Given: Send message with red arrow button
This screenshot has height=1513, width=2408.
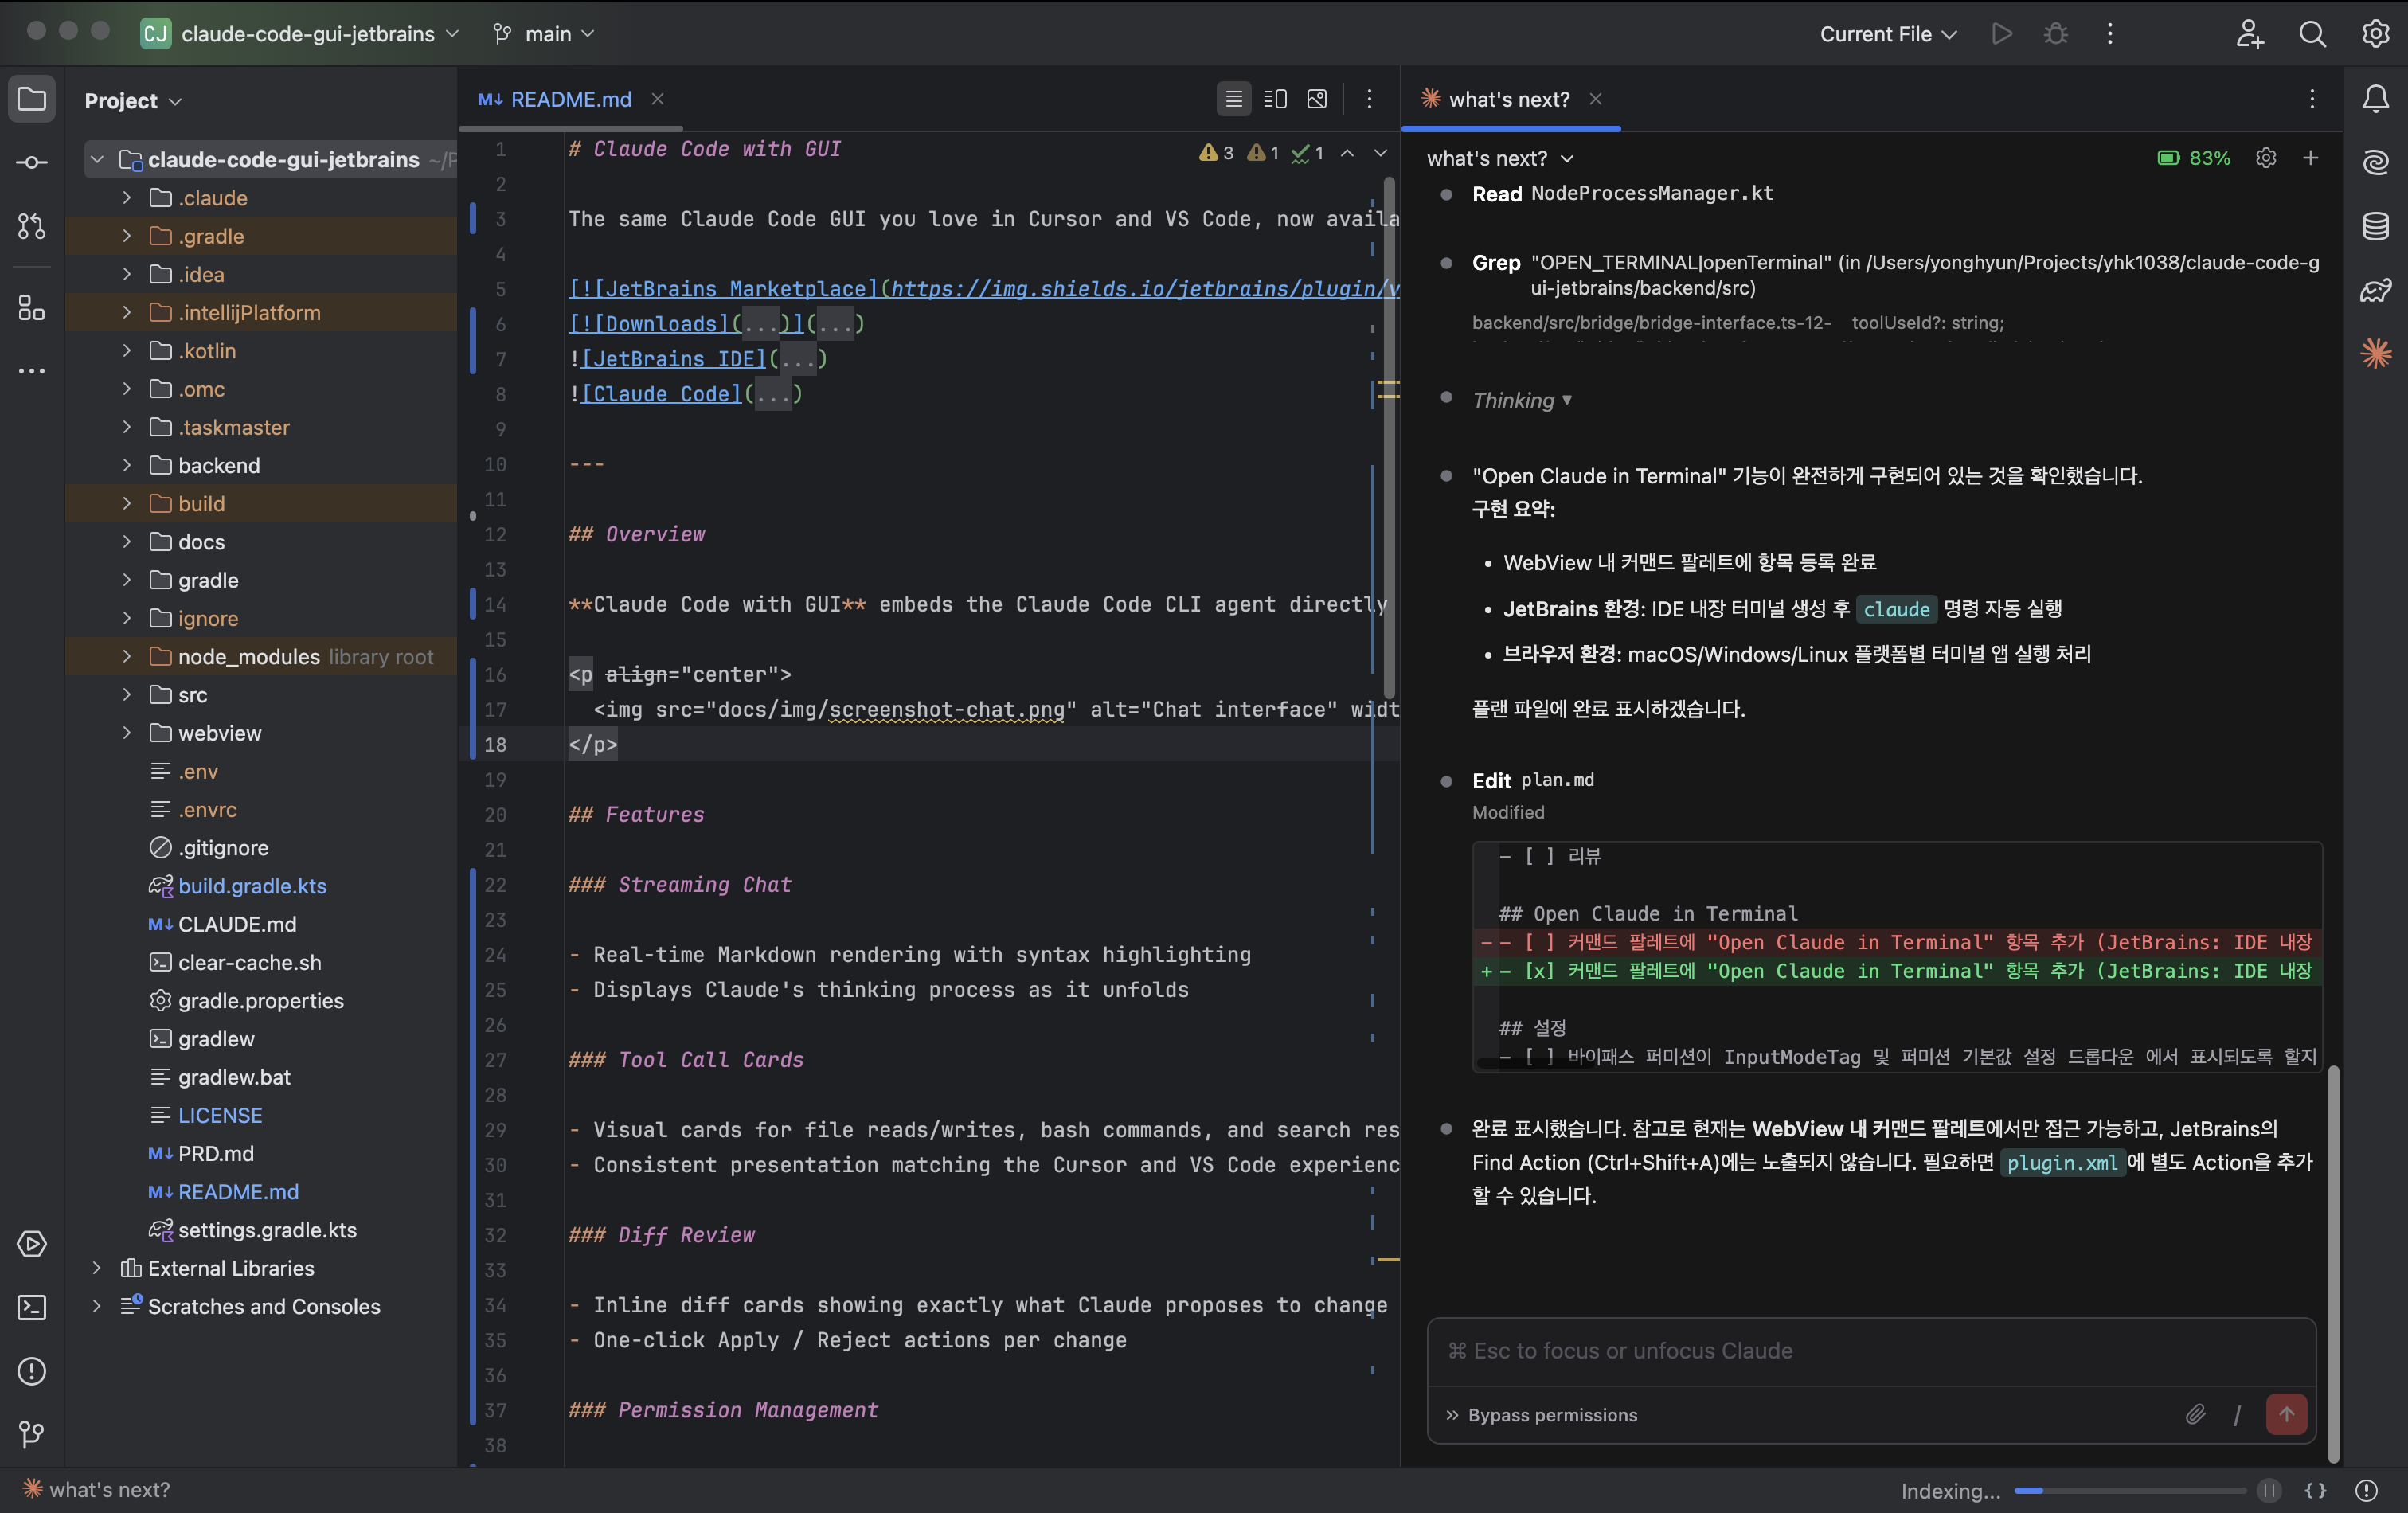Looking at the screenshot, I should click(2286, 1414).
